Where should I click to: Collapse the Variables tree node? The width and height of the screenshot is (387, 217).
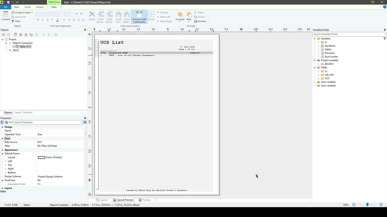(x=314, y=39)
